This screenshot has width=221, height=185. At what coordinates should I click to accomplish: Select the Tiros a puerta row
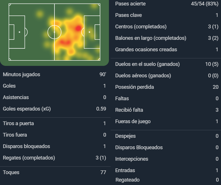(54, 123)
